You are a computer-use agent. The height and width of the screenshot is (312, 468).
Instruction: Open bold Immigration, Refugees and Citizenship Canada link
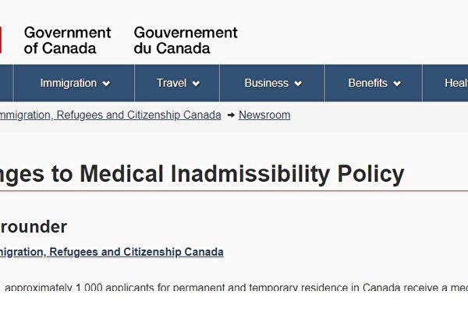point(112,252)
